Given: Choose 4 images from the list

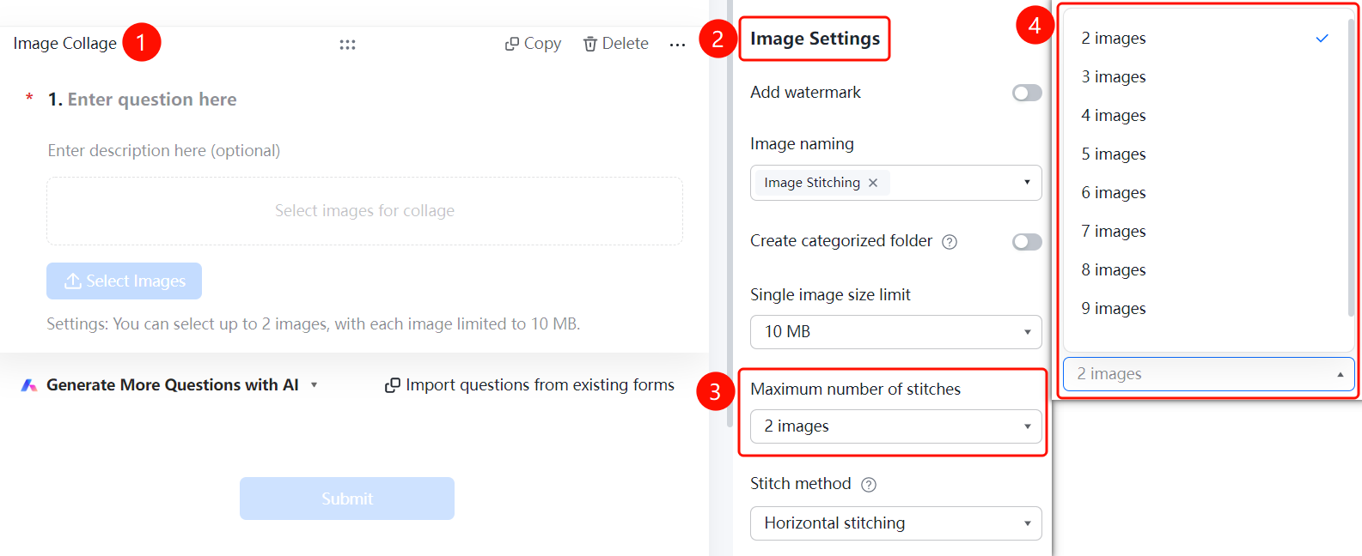Looking at the screenshot, I should click(x=1206, y=116).
